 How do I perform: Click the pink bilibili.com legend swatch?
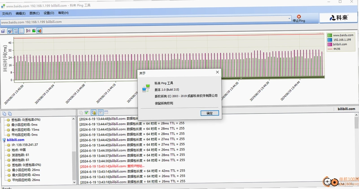click(x=330, y=44)
